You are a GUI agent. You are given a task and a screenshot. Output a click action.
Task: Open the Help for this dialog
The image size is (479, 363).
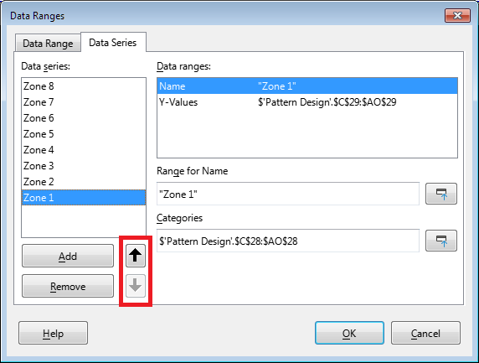tap(53, 333)
